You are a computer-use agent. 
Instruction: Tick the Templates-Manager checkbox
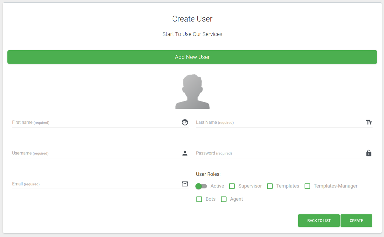(307, 186)
